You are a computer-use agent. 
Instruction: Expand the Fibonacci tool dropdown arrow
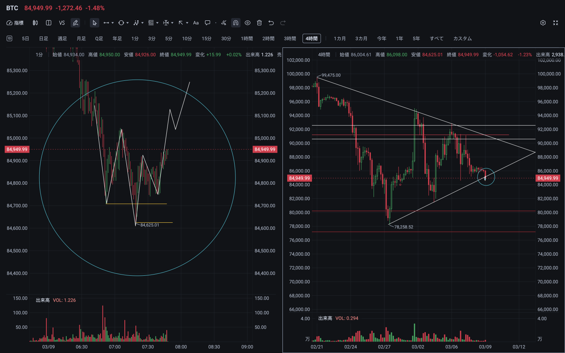coord(157,23)
